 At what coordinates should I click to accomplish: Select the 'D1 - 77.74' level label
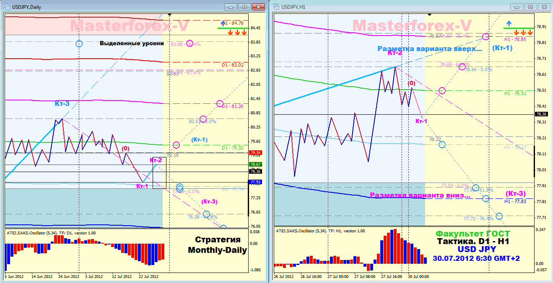click(233, 189)
